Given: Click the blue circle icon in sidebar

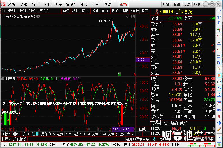Looking at the screenshot, I should coord(219,95).
